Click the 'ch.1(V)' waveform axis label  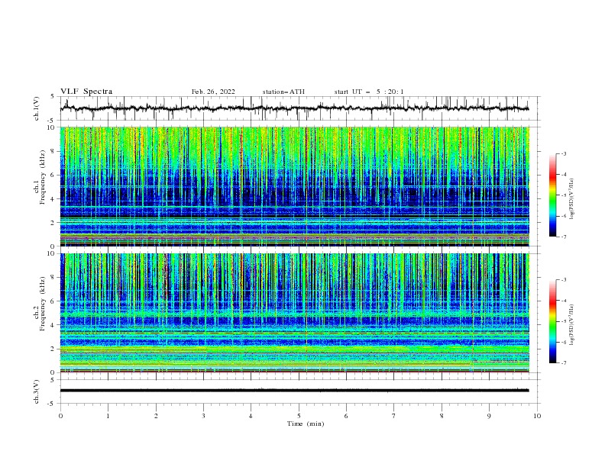[x=37, y=108]
